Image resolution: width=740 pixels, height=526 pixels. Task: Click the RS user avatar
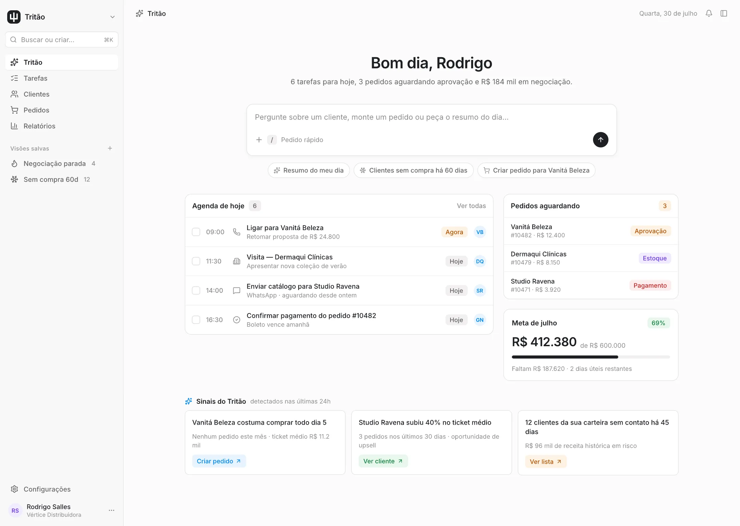(15, 511)
